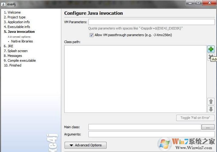Viewport: 217px width, 152px height.
Task: Click the exe4j title bar app icon
Action: (3, 4)
